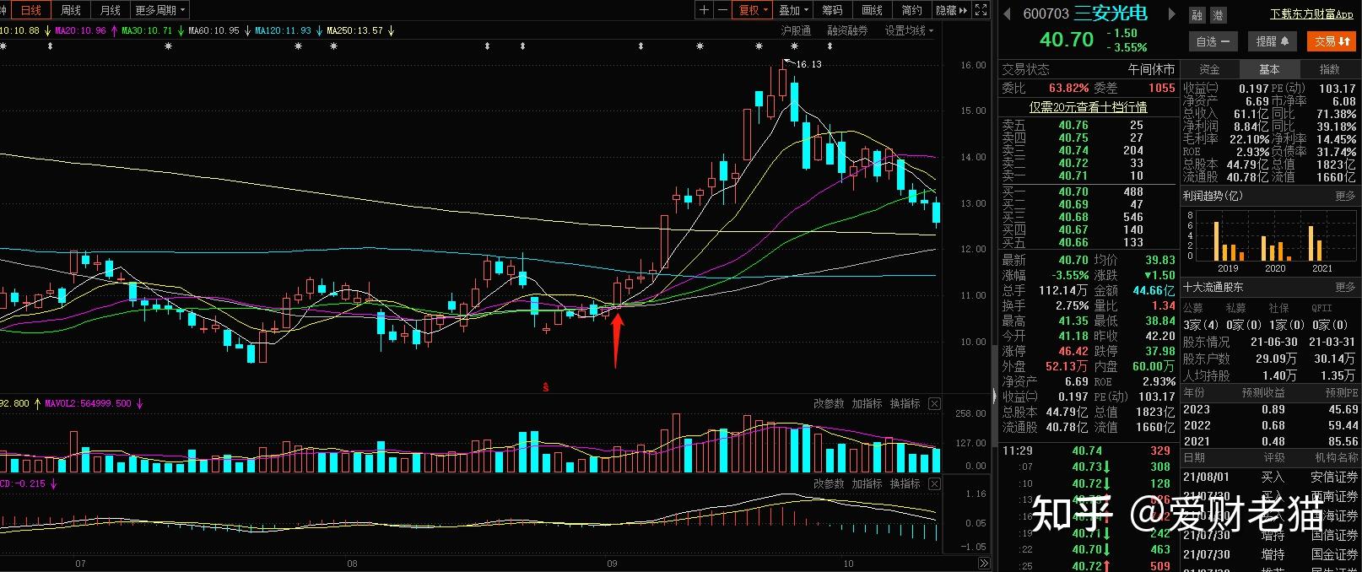Open 下载东方财富App link
1362x572 pixels.
click(1311, 14)
